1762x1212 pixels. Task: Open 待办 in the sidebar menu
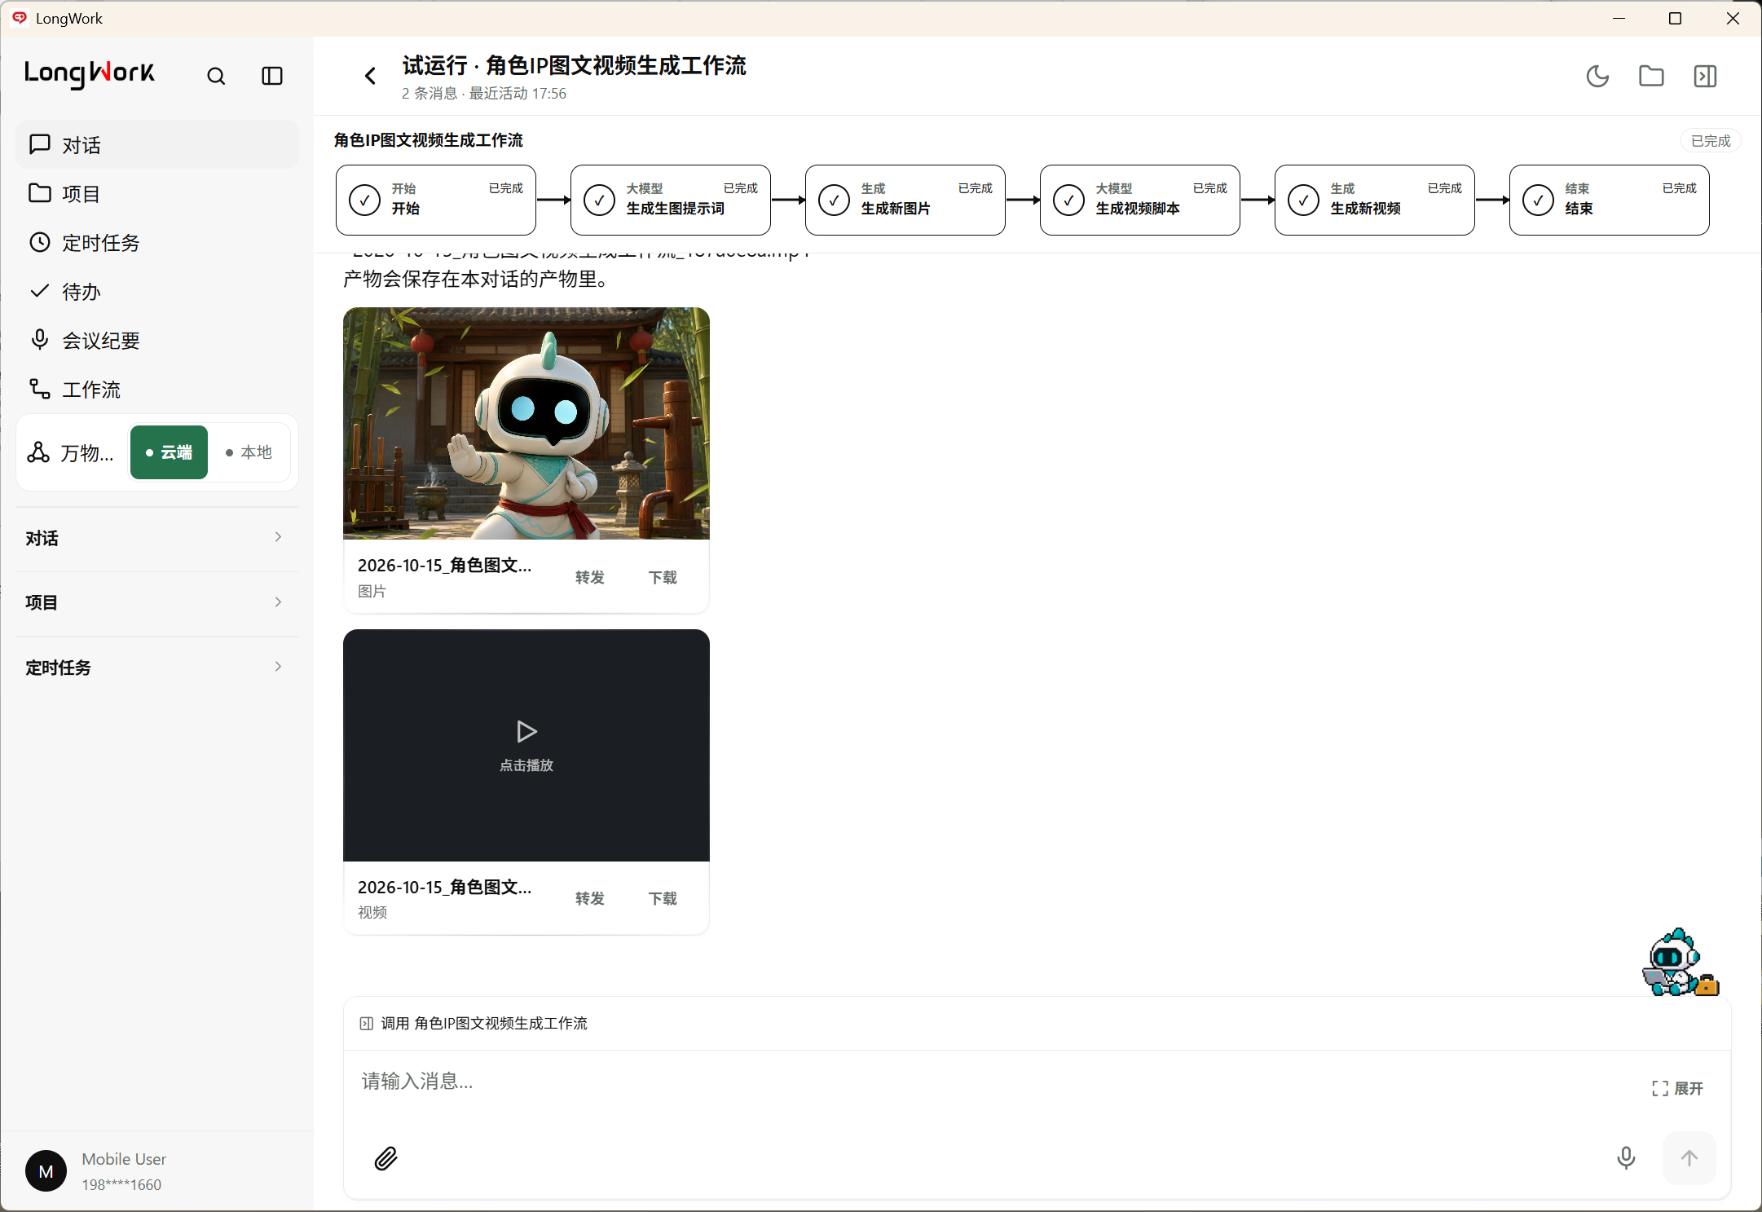click(157, 292)
